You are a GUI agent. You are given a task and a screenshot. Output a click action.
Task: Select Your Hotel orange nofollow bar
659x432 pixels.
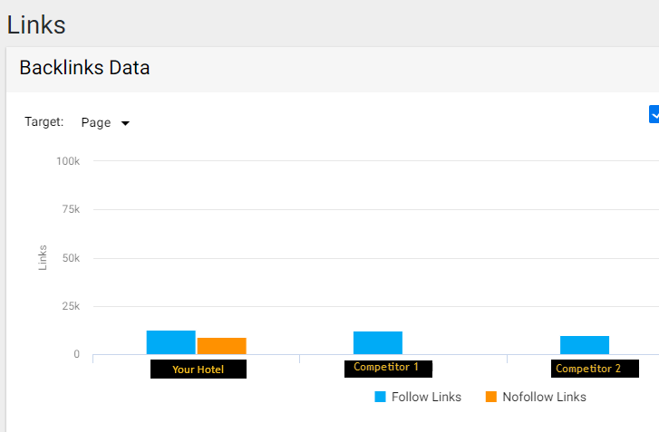pyautogui.click(x=221, y=346)
